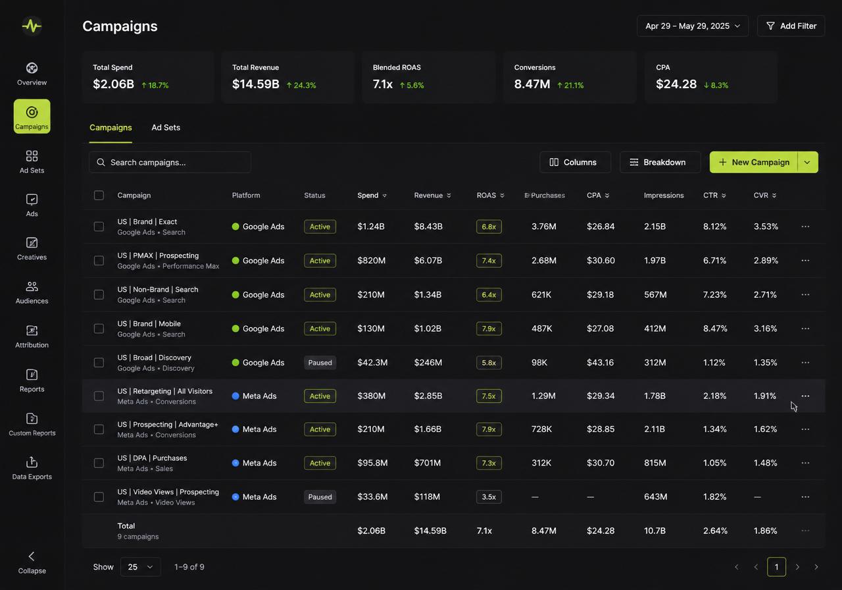Viewport: 842px width, 590px height.
Task: Open the Ads sidebar section
Action: tap(32, 205)
